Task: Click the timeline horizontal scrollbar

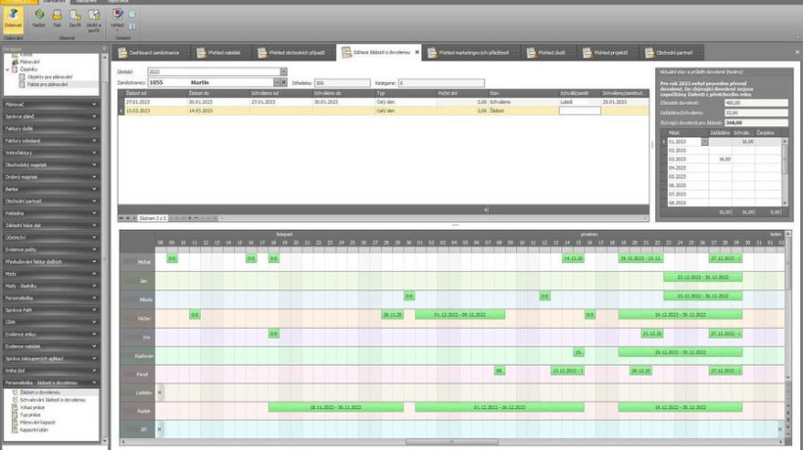Action: 450,442
